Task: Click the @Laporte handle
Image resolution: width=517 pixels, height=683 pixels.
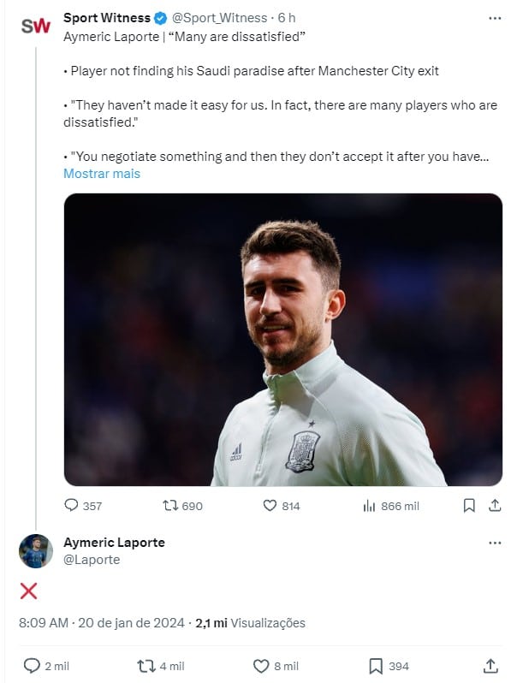Action: coord(92,560)
